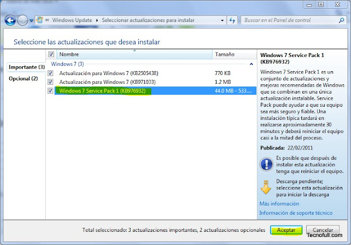The image size is (351, 245).
Task: Select Actualización para Windows 7 (KB2505438)
Action: [109, 73]
